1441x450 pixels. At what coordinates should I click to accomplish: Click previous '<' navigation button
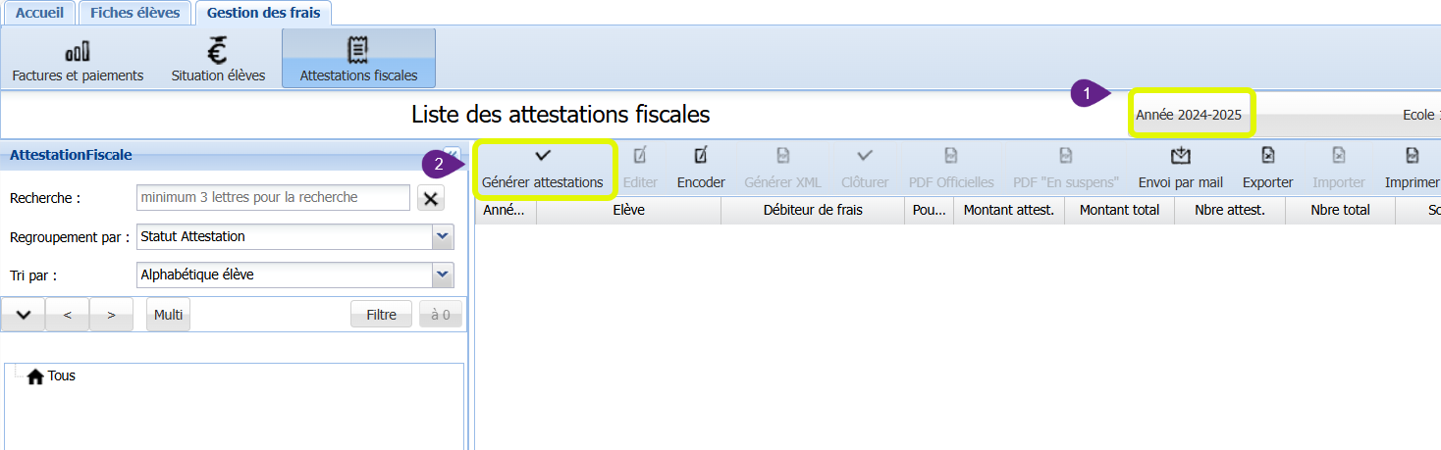click(x=68, y=315)
